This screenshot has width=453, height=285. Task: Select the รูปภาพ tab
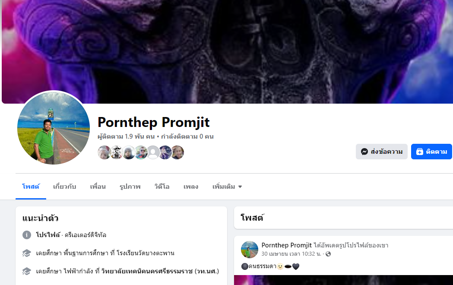point(130,187)
